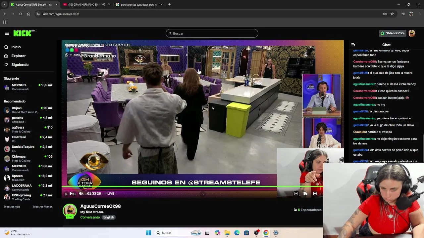Mute the stream volume speaker icon
Image resolution: width=424 pixels, height=238 pixels.
[x=81, y=193]
